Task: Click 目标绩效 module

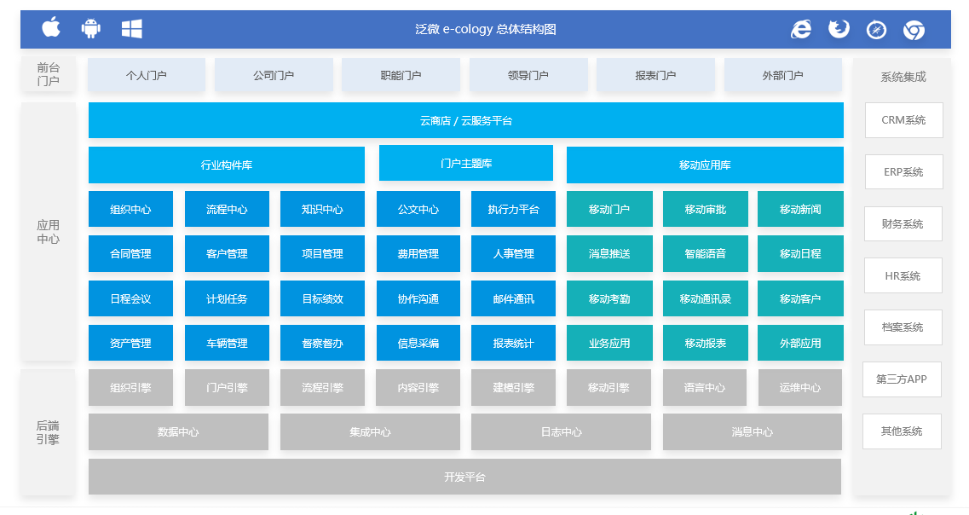Action: (x=323, y=298)
